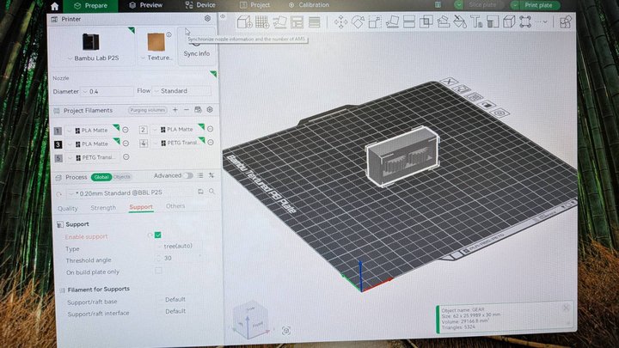The image size is (619, 348).
Task: Switch process scope to Global
Action: (x=101, y=177)
